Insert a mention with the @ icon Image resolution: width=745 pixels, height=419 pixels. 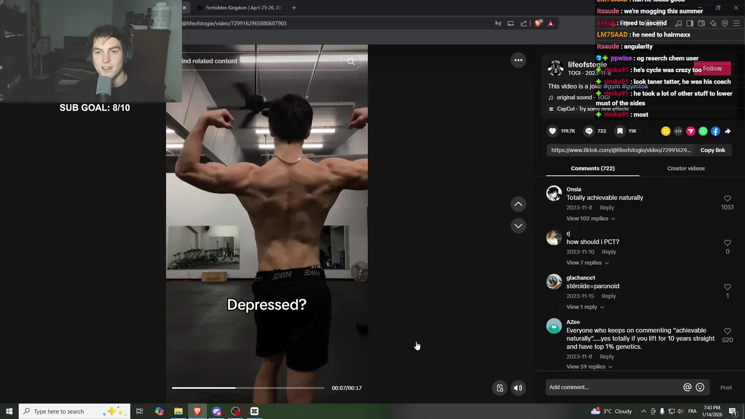coord(687,388)
